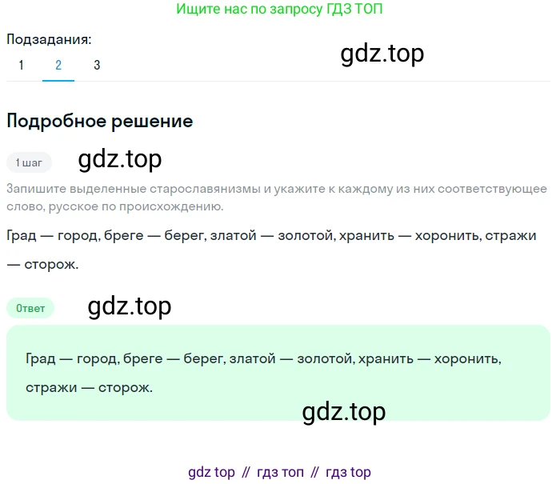The width and height of the screenshot is (560, 484).
Task: Click the 'Подробное решение' heading
Action: (99, 122)
